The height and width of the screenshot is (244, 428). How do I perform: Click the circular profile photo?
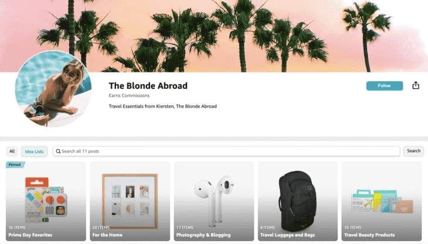tap(53, 89)
